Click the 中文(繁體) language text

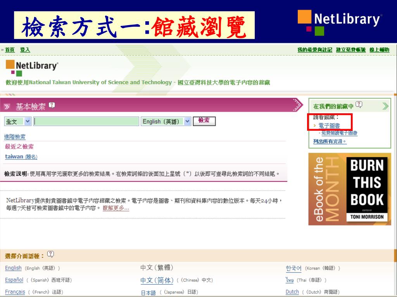click(157, 268)
